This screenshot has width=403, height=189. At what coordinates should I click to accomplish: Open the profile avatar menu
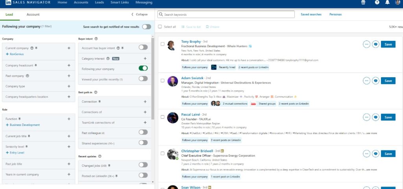pyautogui.click(x=397, y=3)
